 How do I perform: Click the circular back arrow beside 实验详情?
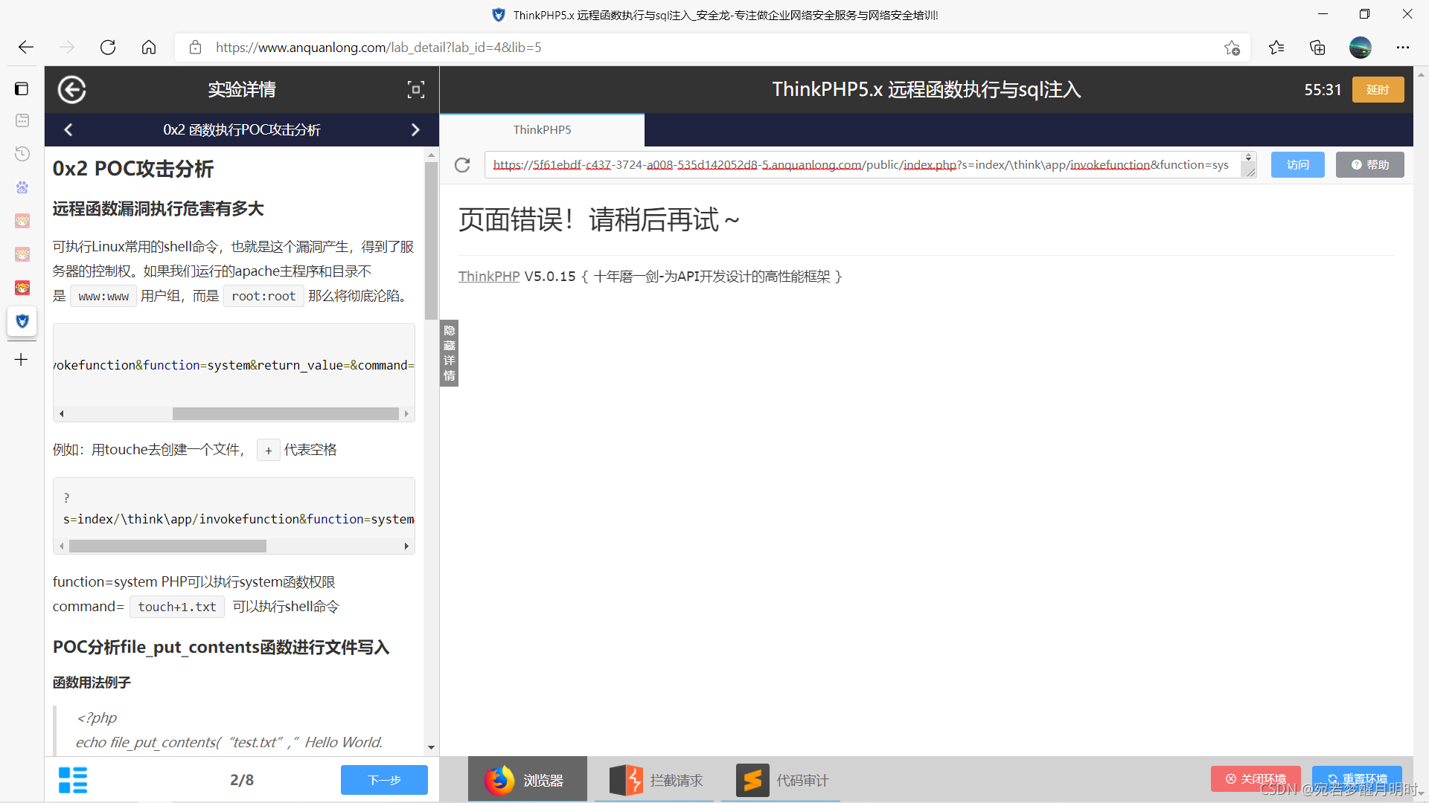pyautogui.click(x=71, y=90)
